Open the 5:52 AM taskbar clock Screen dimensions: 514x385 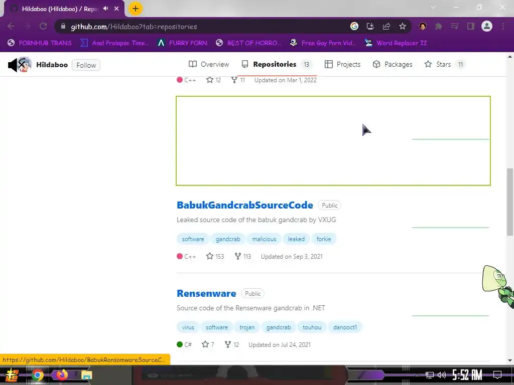tap(467, 375)
